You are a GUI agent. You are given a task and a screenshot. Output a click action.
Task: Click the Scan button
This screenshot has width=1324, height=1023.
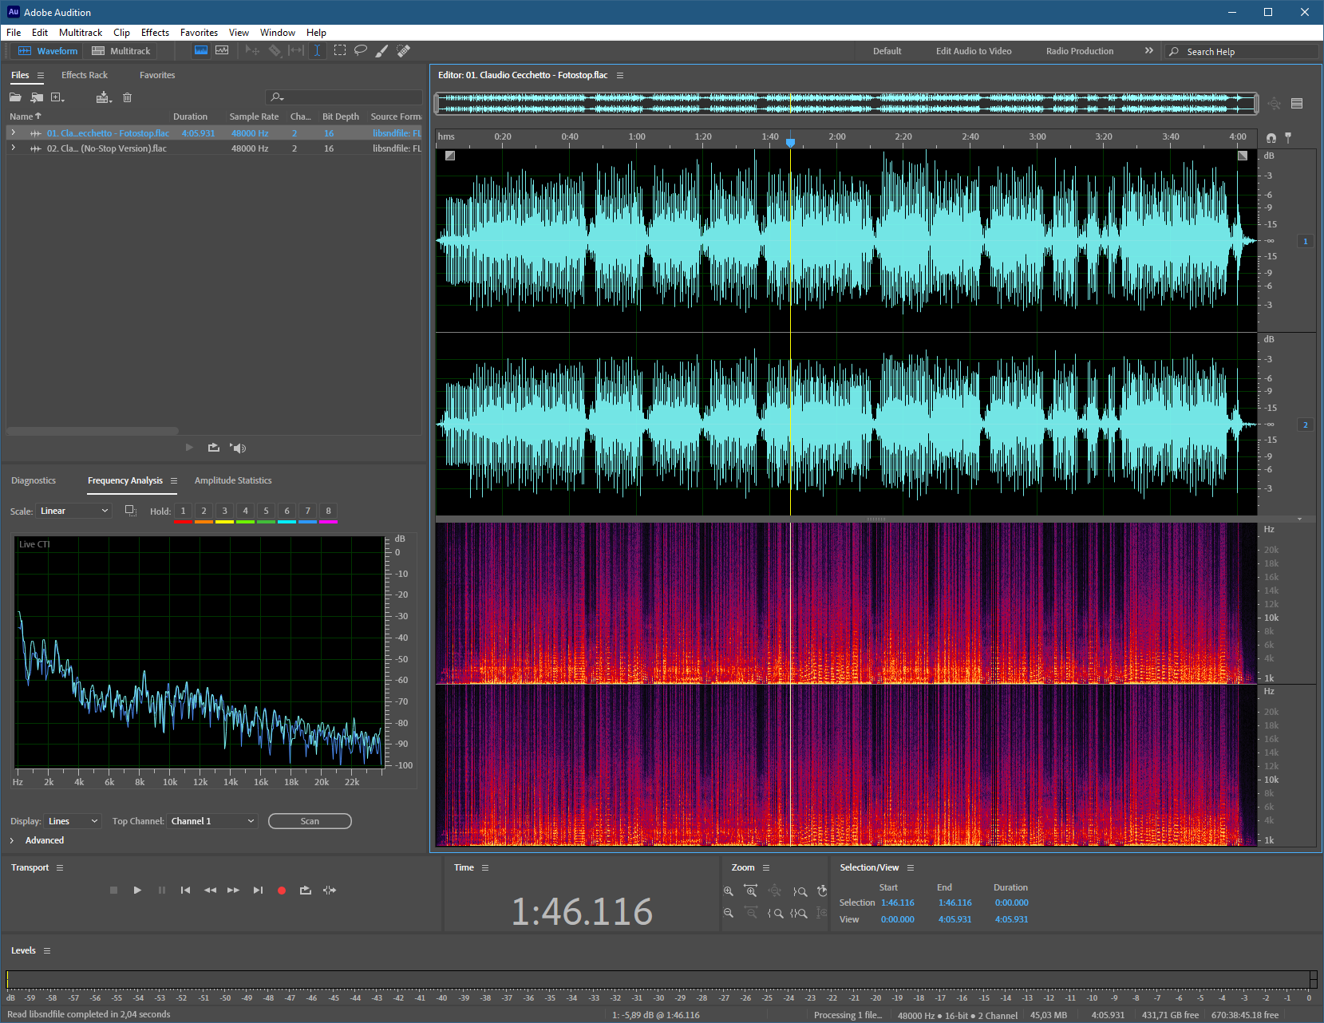coord(310,821)
